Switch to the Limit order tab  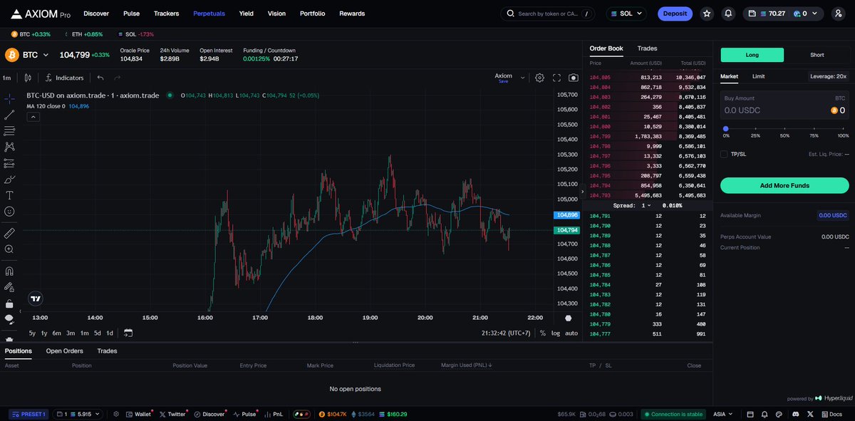pyautogui.click(x=758, y=76)
